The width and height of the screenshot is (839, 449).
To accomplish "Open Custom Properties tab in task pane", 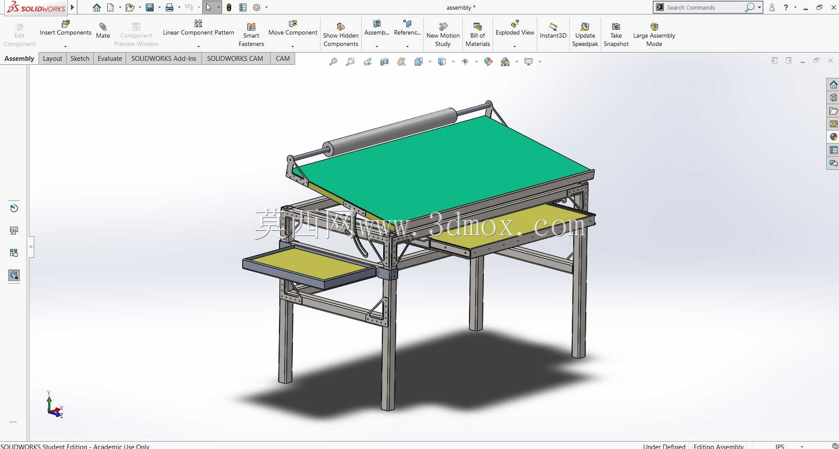I will pos(833,151).
